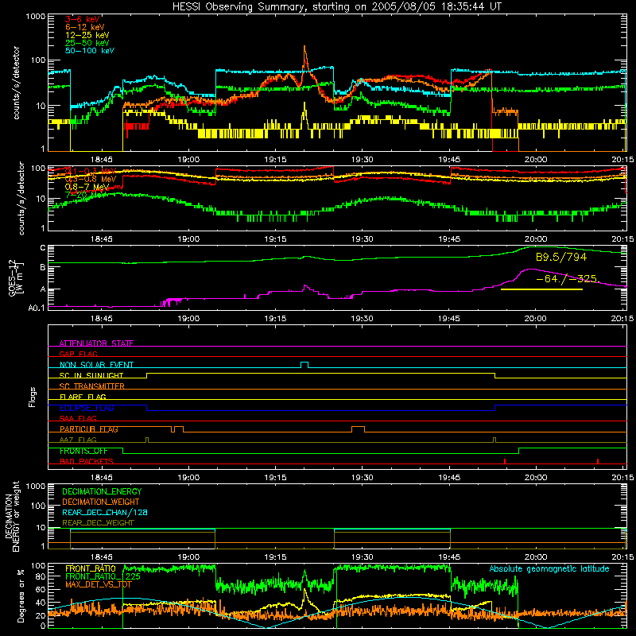Select the REAR_DEC_WEIGHT legend label
The width and height of the screenshot is (636, 636).
(x=98, y=523)
